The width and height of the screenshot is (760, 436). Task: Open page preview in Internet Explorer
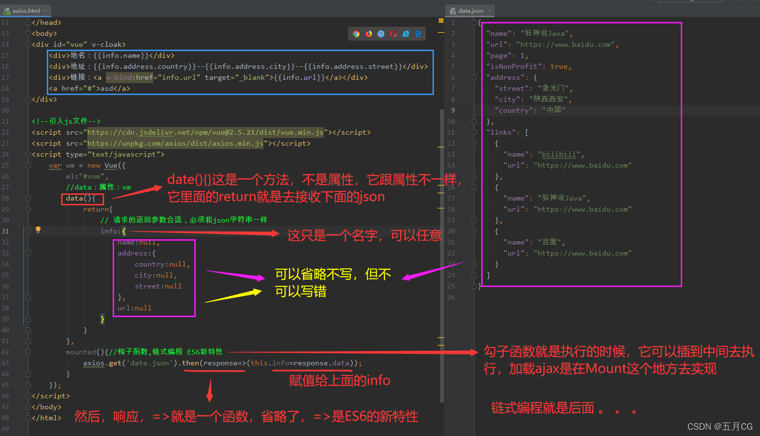406,34
